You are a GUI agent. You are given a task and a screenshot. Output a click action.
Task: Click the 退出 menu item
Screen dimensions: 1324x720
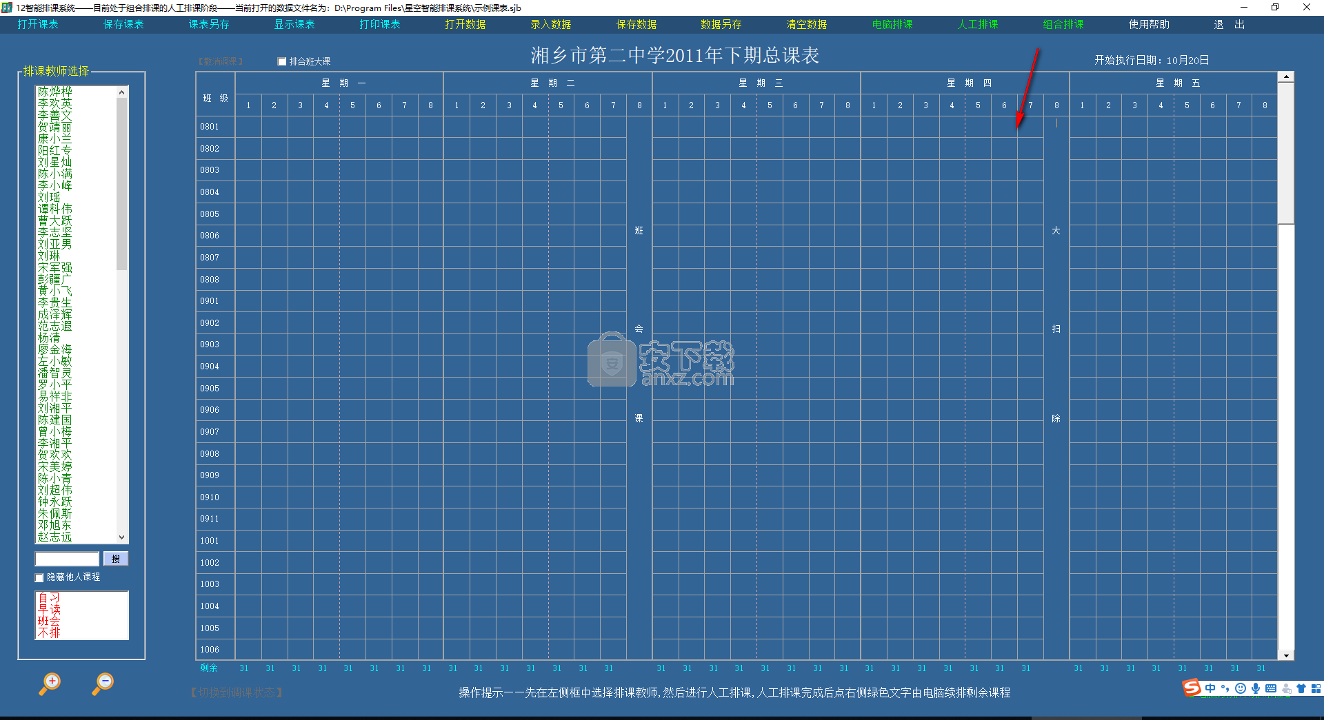pos(1230,24)
